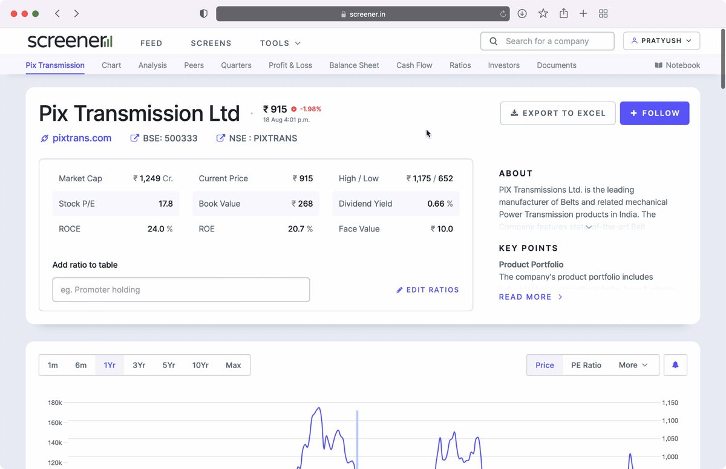Screen dimensions: 726x469
Task: Open the Investors tab
Action: tap(503, 65)
